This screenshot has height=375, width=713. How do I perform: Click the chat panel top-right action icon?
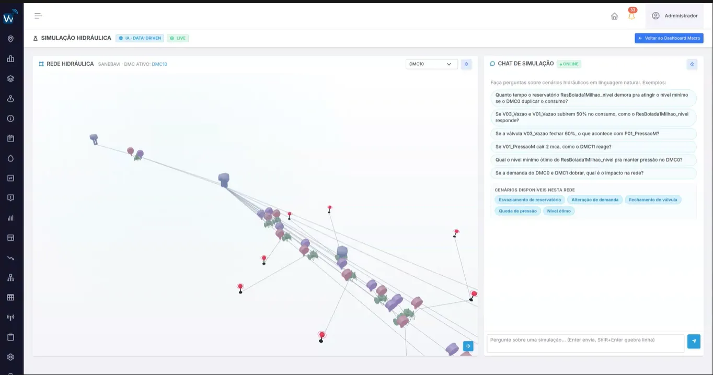[x=692, y=64]
